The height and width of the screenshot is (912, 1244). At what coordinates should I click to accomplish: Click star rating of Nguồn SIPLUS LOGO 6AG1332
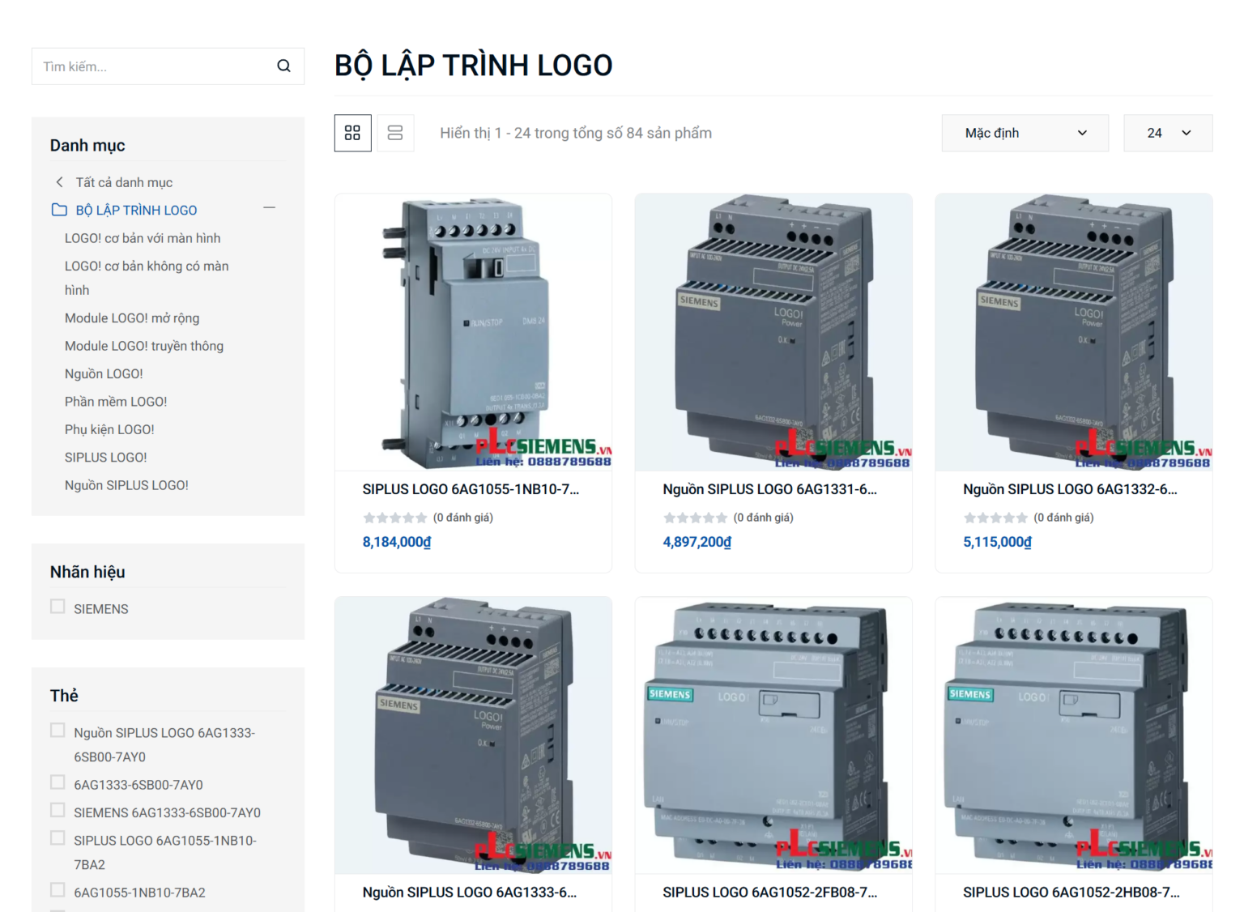pyautogui.click(x=995, y=518)
